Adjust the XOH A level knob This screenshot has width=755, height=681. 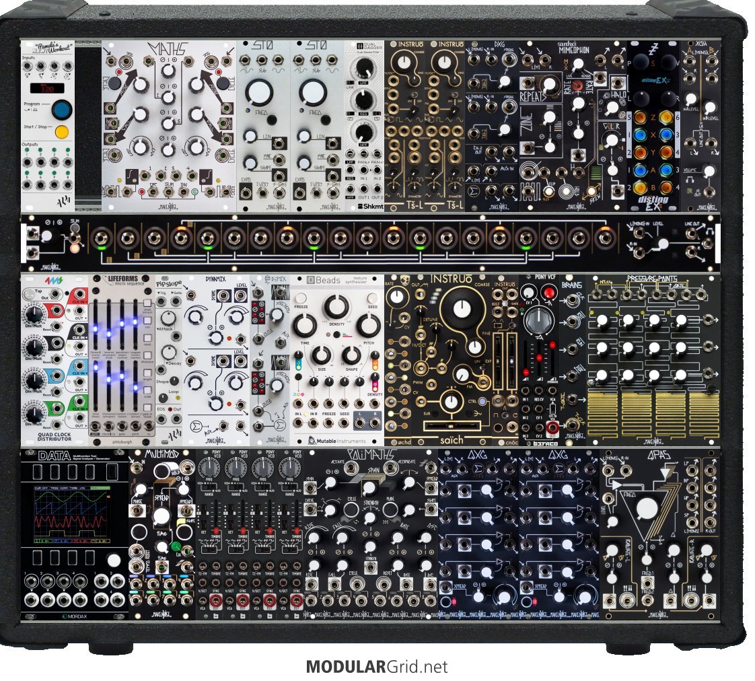click(x=691, y=99)
